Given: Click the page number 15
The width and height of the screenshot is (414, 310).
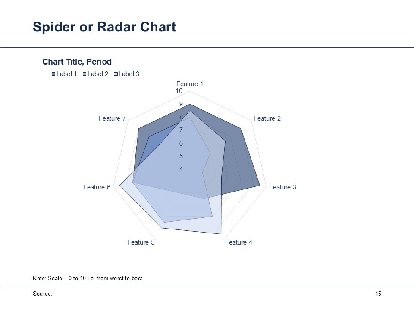Looking at the screenshot, I should point(378,294).
